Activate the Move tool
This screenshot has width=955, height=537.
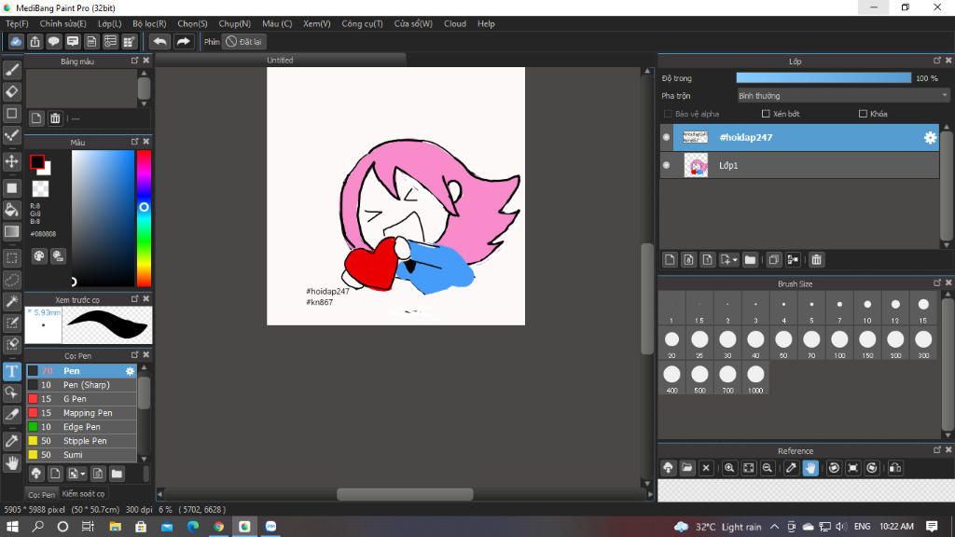click(12, 161)
